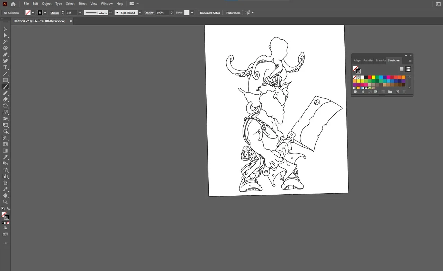Open the Effect menu
The width and height of the screenshot is (443, 271).
coord(82,4)
